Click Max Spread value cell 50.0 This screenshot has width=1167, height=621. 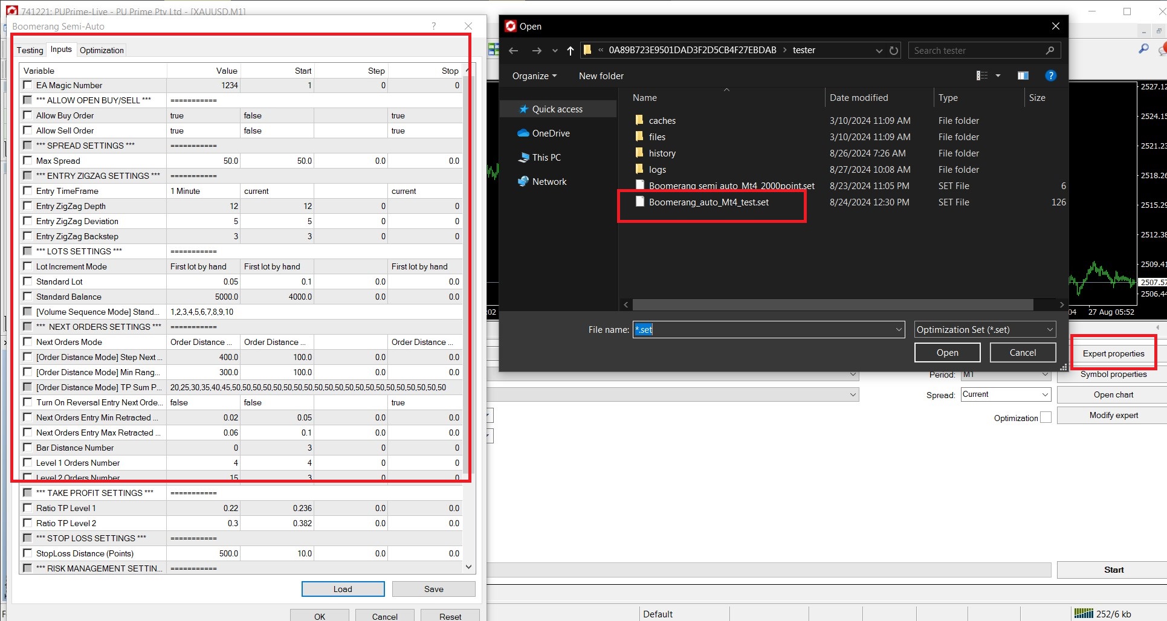pos(203,161)
